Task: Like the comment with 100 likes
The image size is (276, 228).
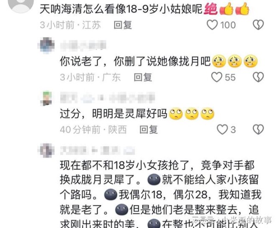Action: click(212, 25)
